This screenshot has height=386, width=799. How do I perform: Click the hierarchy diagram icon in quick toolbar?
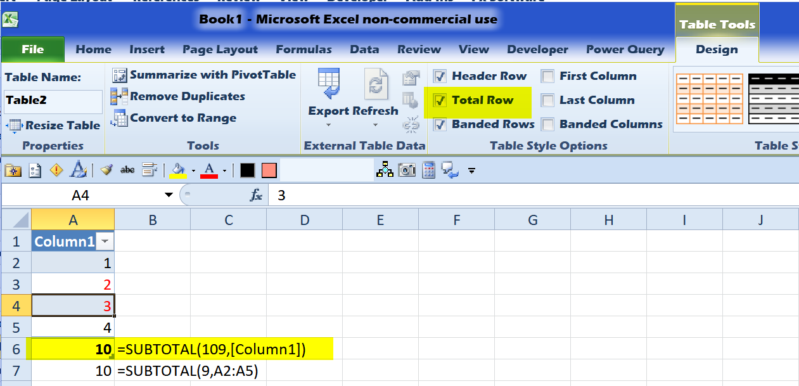[x=385, y=169]
